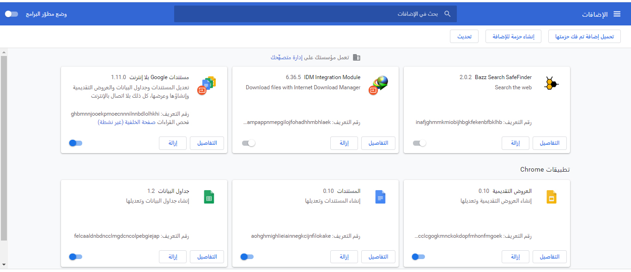Toggle developer mode switch
The image size is (631, 272).
coord(12,14)
